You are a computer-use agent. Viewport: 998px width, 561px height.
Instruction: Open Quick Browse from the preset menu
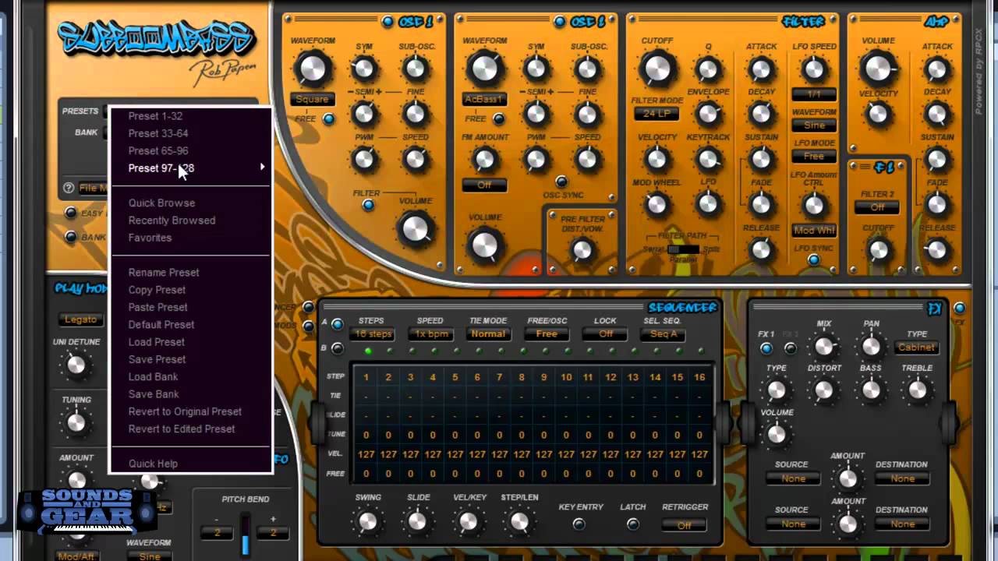click(x=161, y=203)
